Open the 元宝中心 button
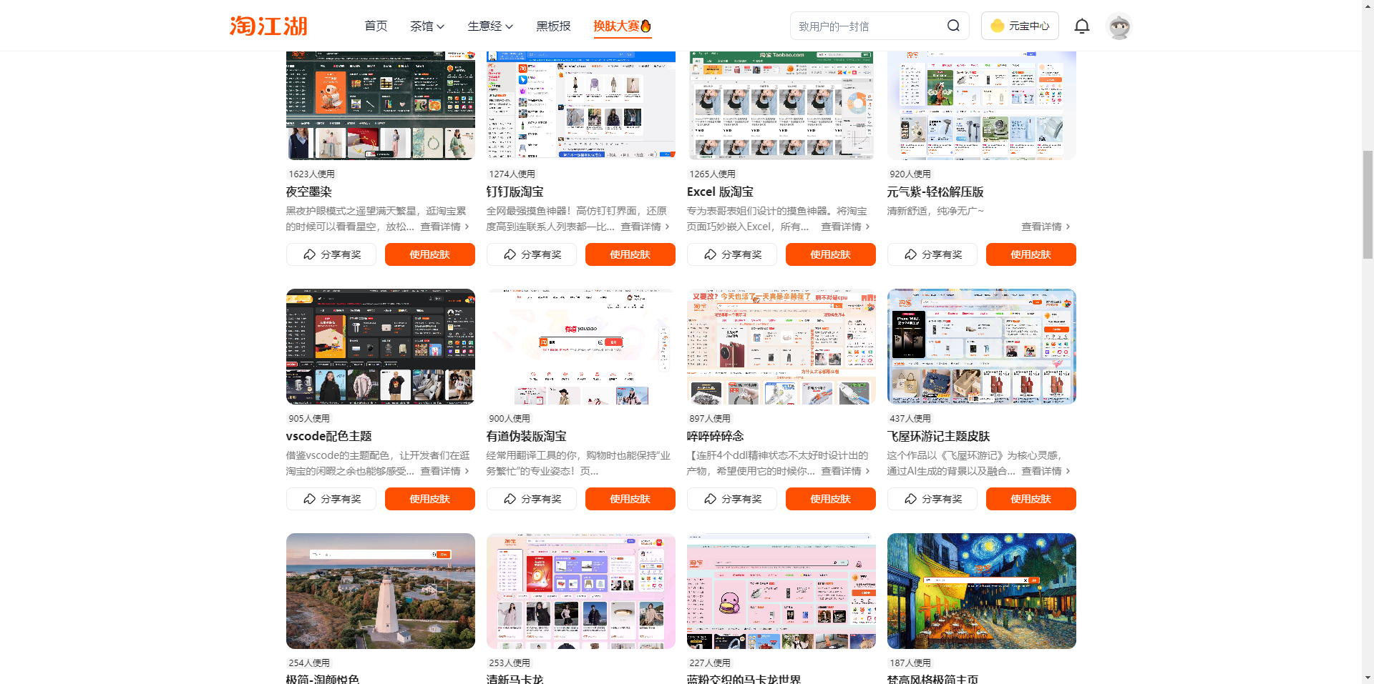The height and width of the screenshot is (684, 1374). pyautogui.click(x=1020, y=26)
